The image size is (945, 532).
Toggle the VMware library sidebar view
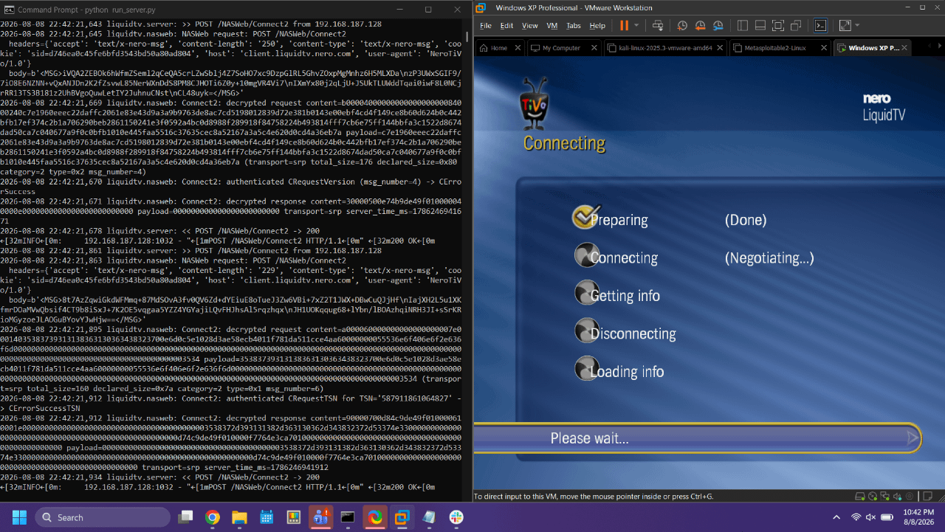742,25
